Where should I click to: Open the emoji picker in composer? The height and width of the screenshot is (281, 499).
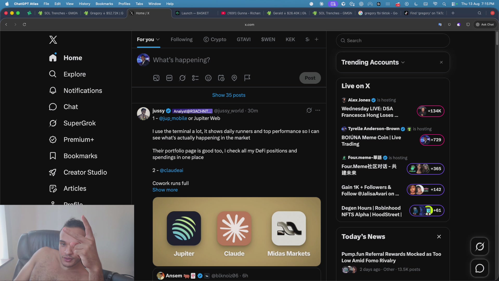208,78
